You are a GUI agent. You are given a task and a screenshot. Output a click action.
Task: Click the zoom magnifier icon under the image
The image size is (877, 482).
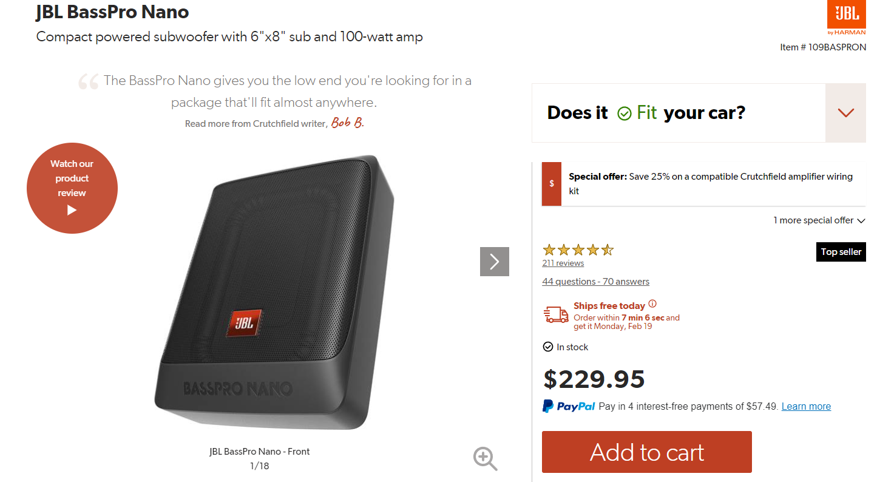tap(485, 458)
